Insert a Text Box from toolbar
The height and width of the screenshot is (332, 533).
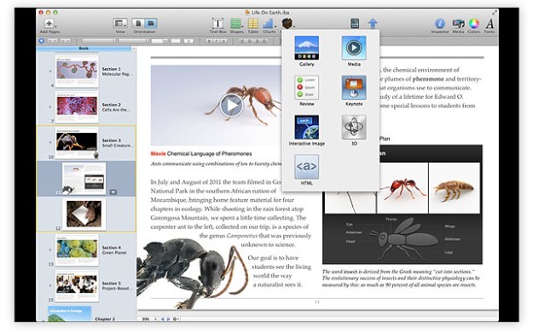click(217, 26)
